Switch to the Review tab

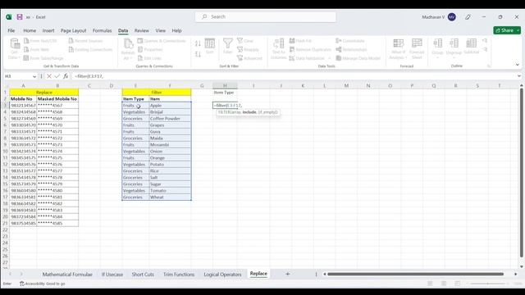pyautogui.click(x=142, y=30)
